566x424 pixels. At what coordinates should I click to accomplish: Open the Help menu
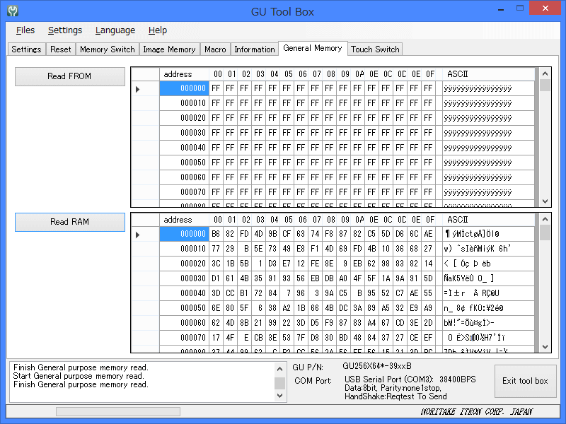[x=158, y=30]
